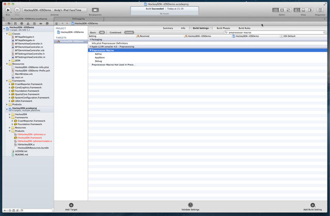330x216 pixels.
Task: Collapse the Preprocessor Macros row
Action: [90, 51]
